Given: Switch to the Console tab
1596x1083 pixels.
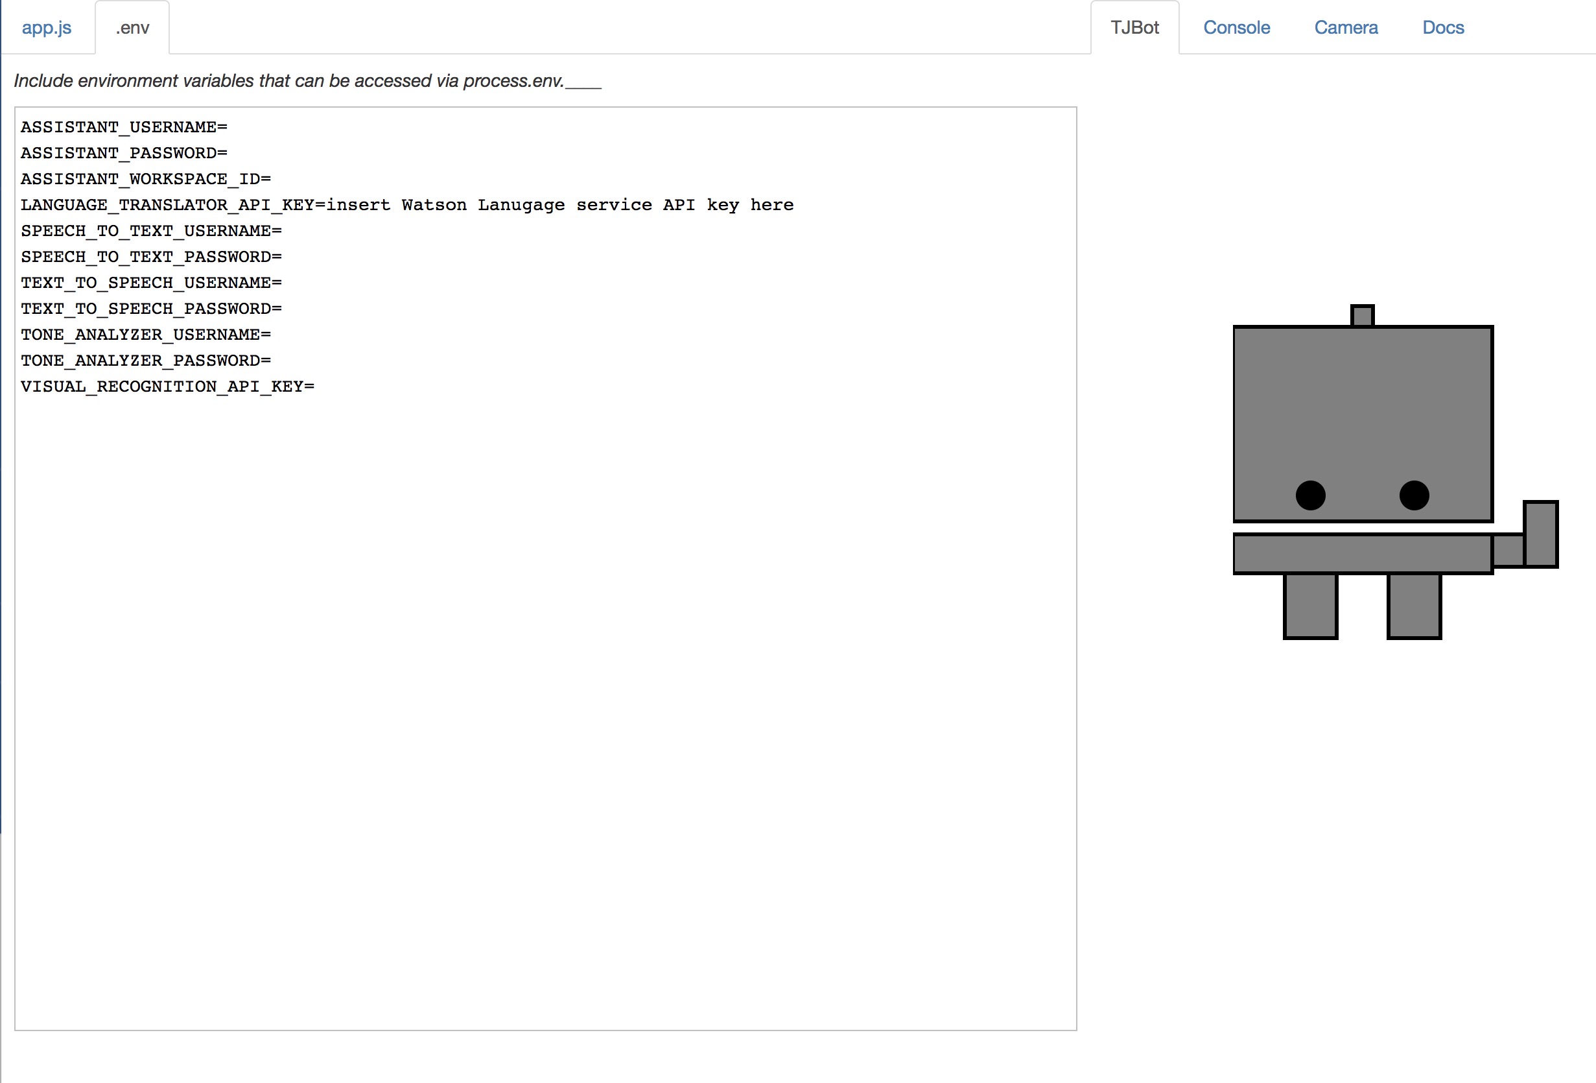Looking at the screenshot, I should point(1236,27).
